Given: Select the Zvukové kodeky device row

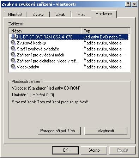Looking at the screenshot, I should [69, 43].
